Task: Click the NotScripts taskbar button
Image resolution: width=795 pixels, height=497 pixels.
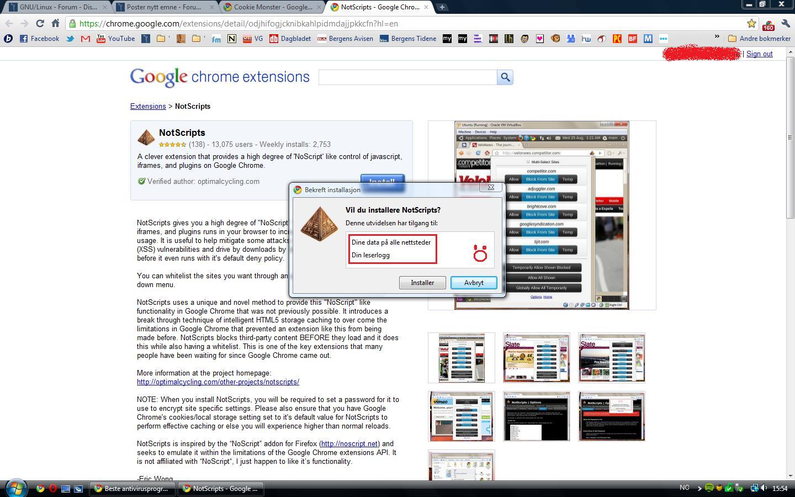Action: click(x=221, y=489)
